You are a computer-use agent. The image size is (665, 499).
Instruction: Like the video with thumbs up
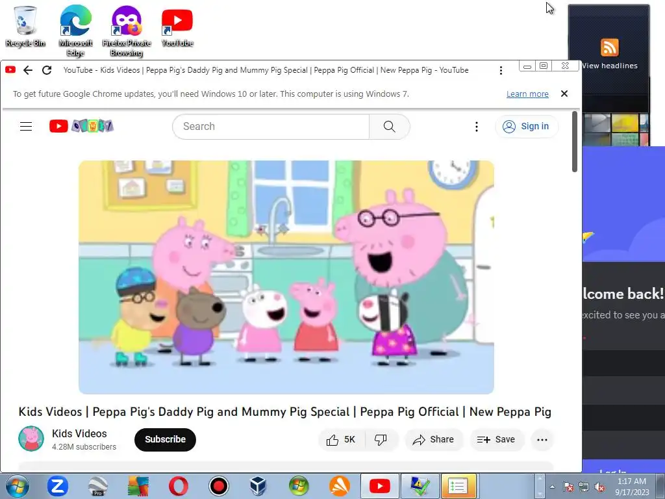(x=340, y=440)
